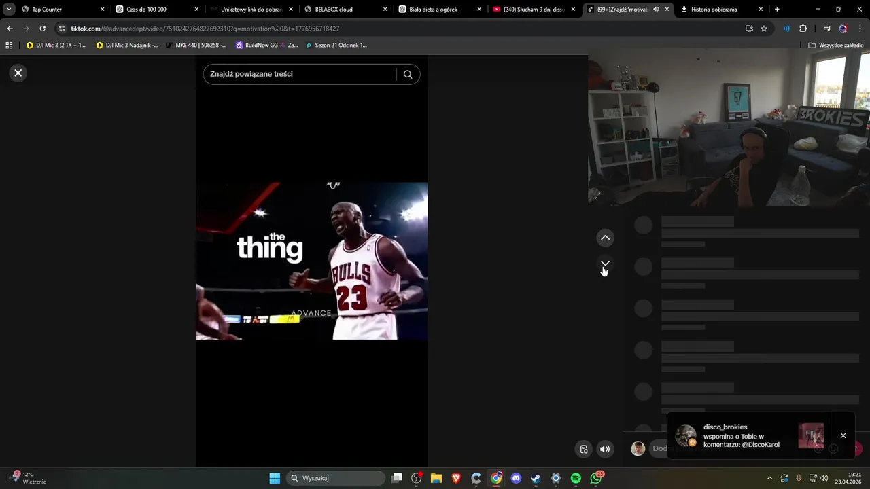
Task: Open the browser profile avatar
Action: pyautogui.click(x=843, y=29)
